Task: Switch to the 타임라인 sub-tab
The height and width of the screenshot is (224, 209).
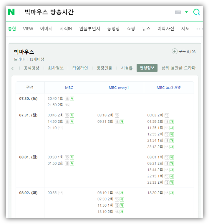Action: (x=80, y=68)
